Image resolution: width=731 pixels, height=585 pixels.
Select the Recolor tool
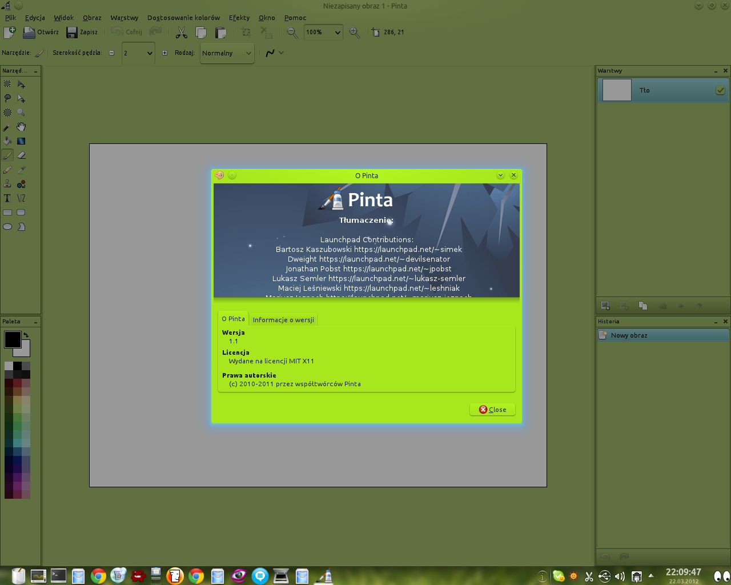21,184
